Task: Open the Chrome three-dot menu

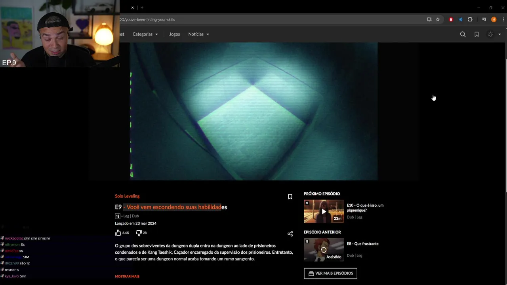Action: (503, 19)
